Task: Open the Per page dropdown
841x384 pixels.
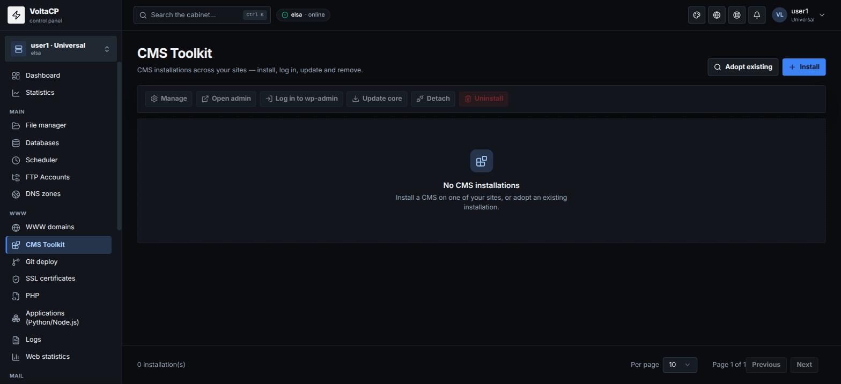Action: tap(680, 365)
